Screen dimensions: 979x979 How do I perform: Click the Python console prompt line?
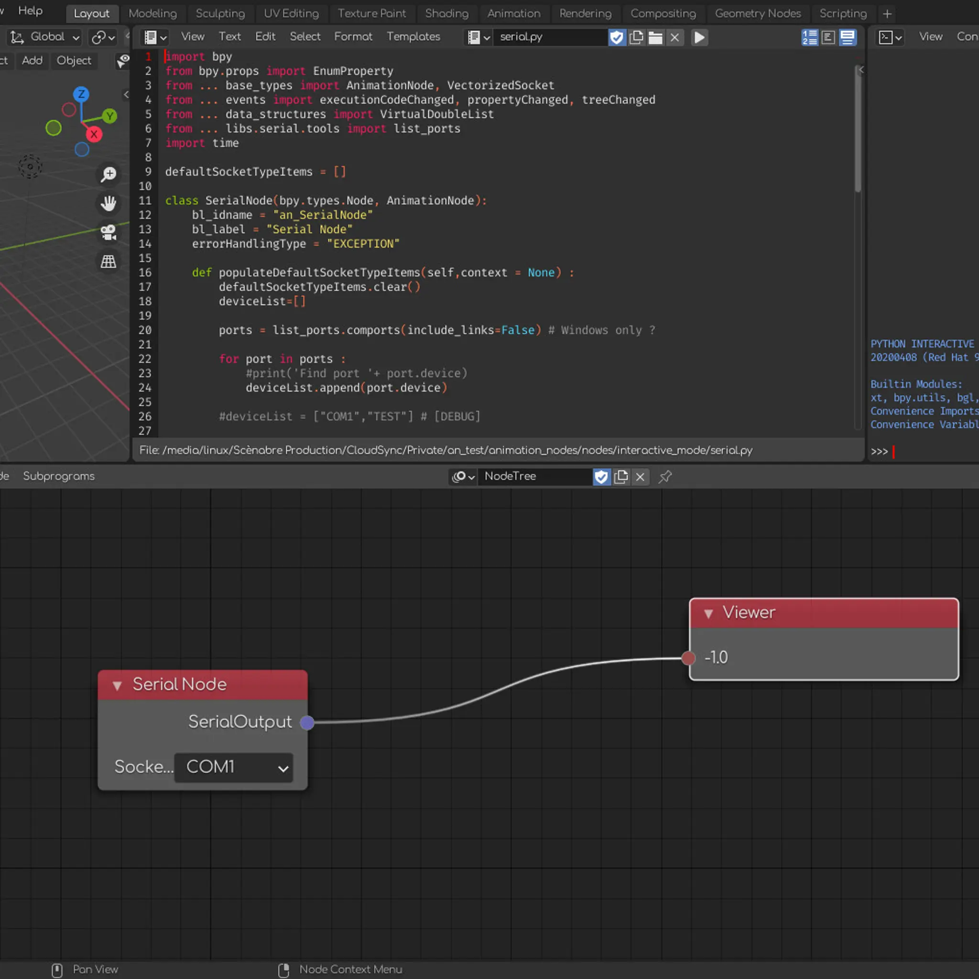[x=923, y=451]
